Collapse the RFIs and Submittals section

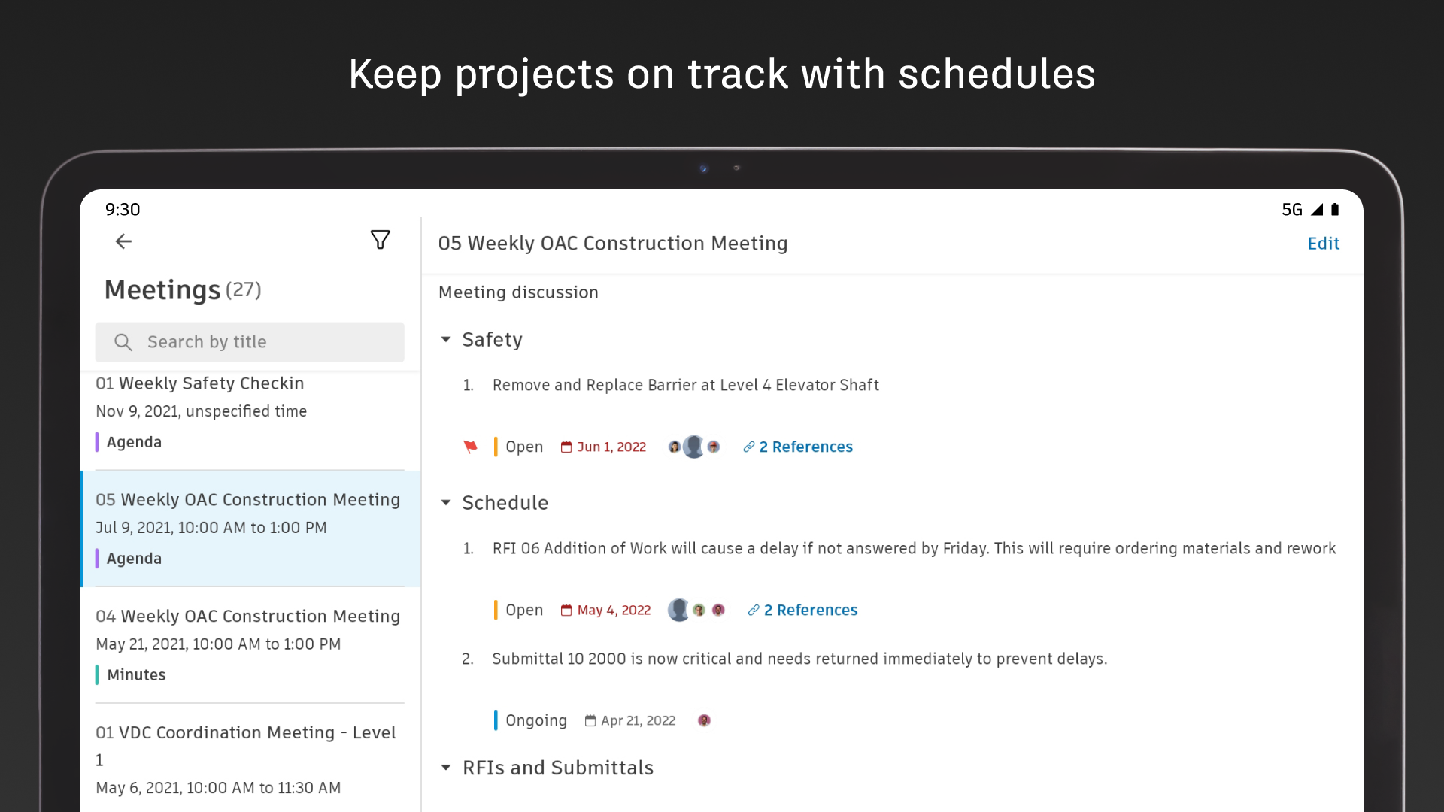point(446,768)
